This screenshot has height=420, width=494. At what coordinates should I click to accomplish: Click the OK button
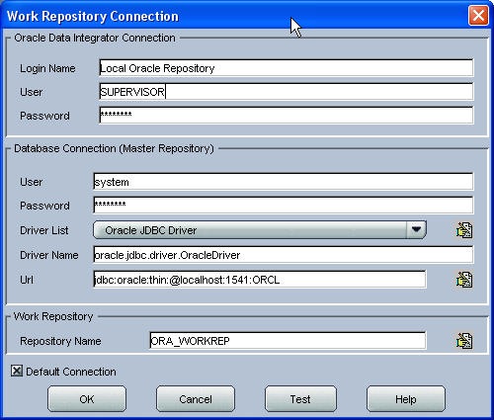pos(87,399)
